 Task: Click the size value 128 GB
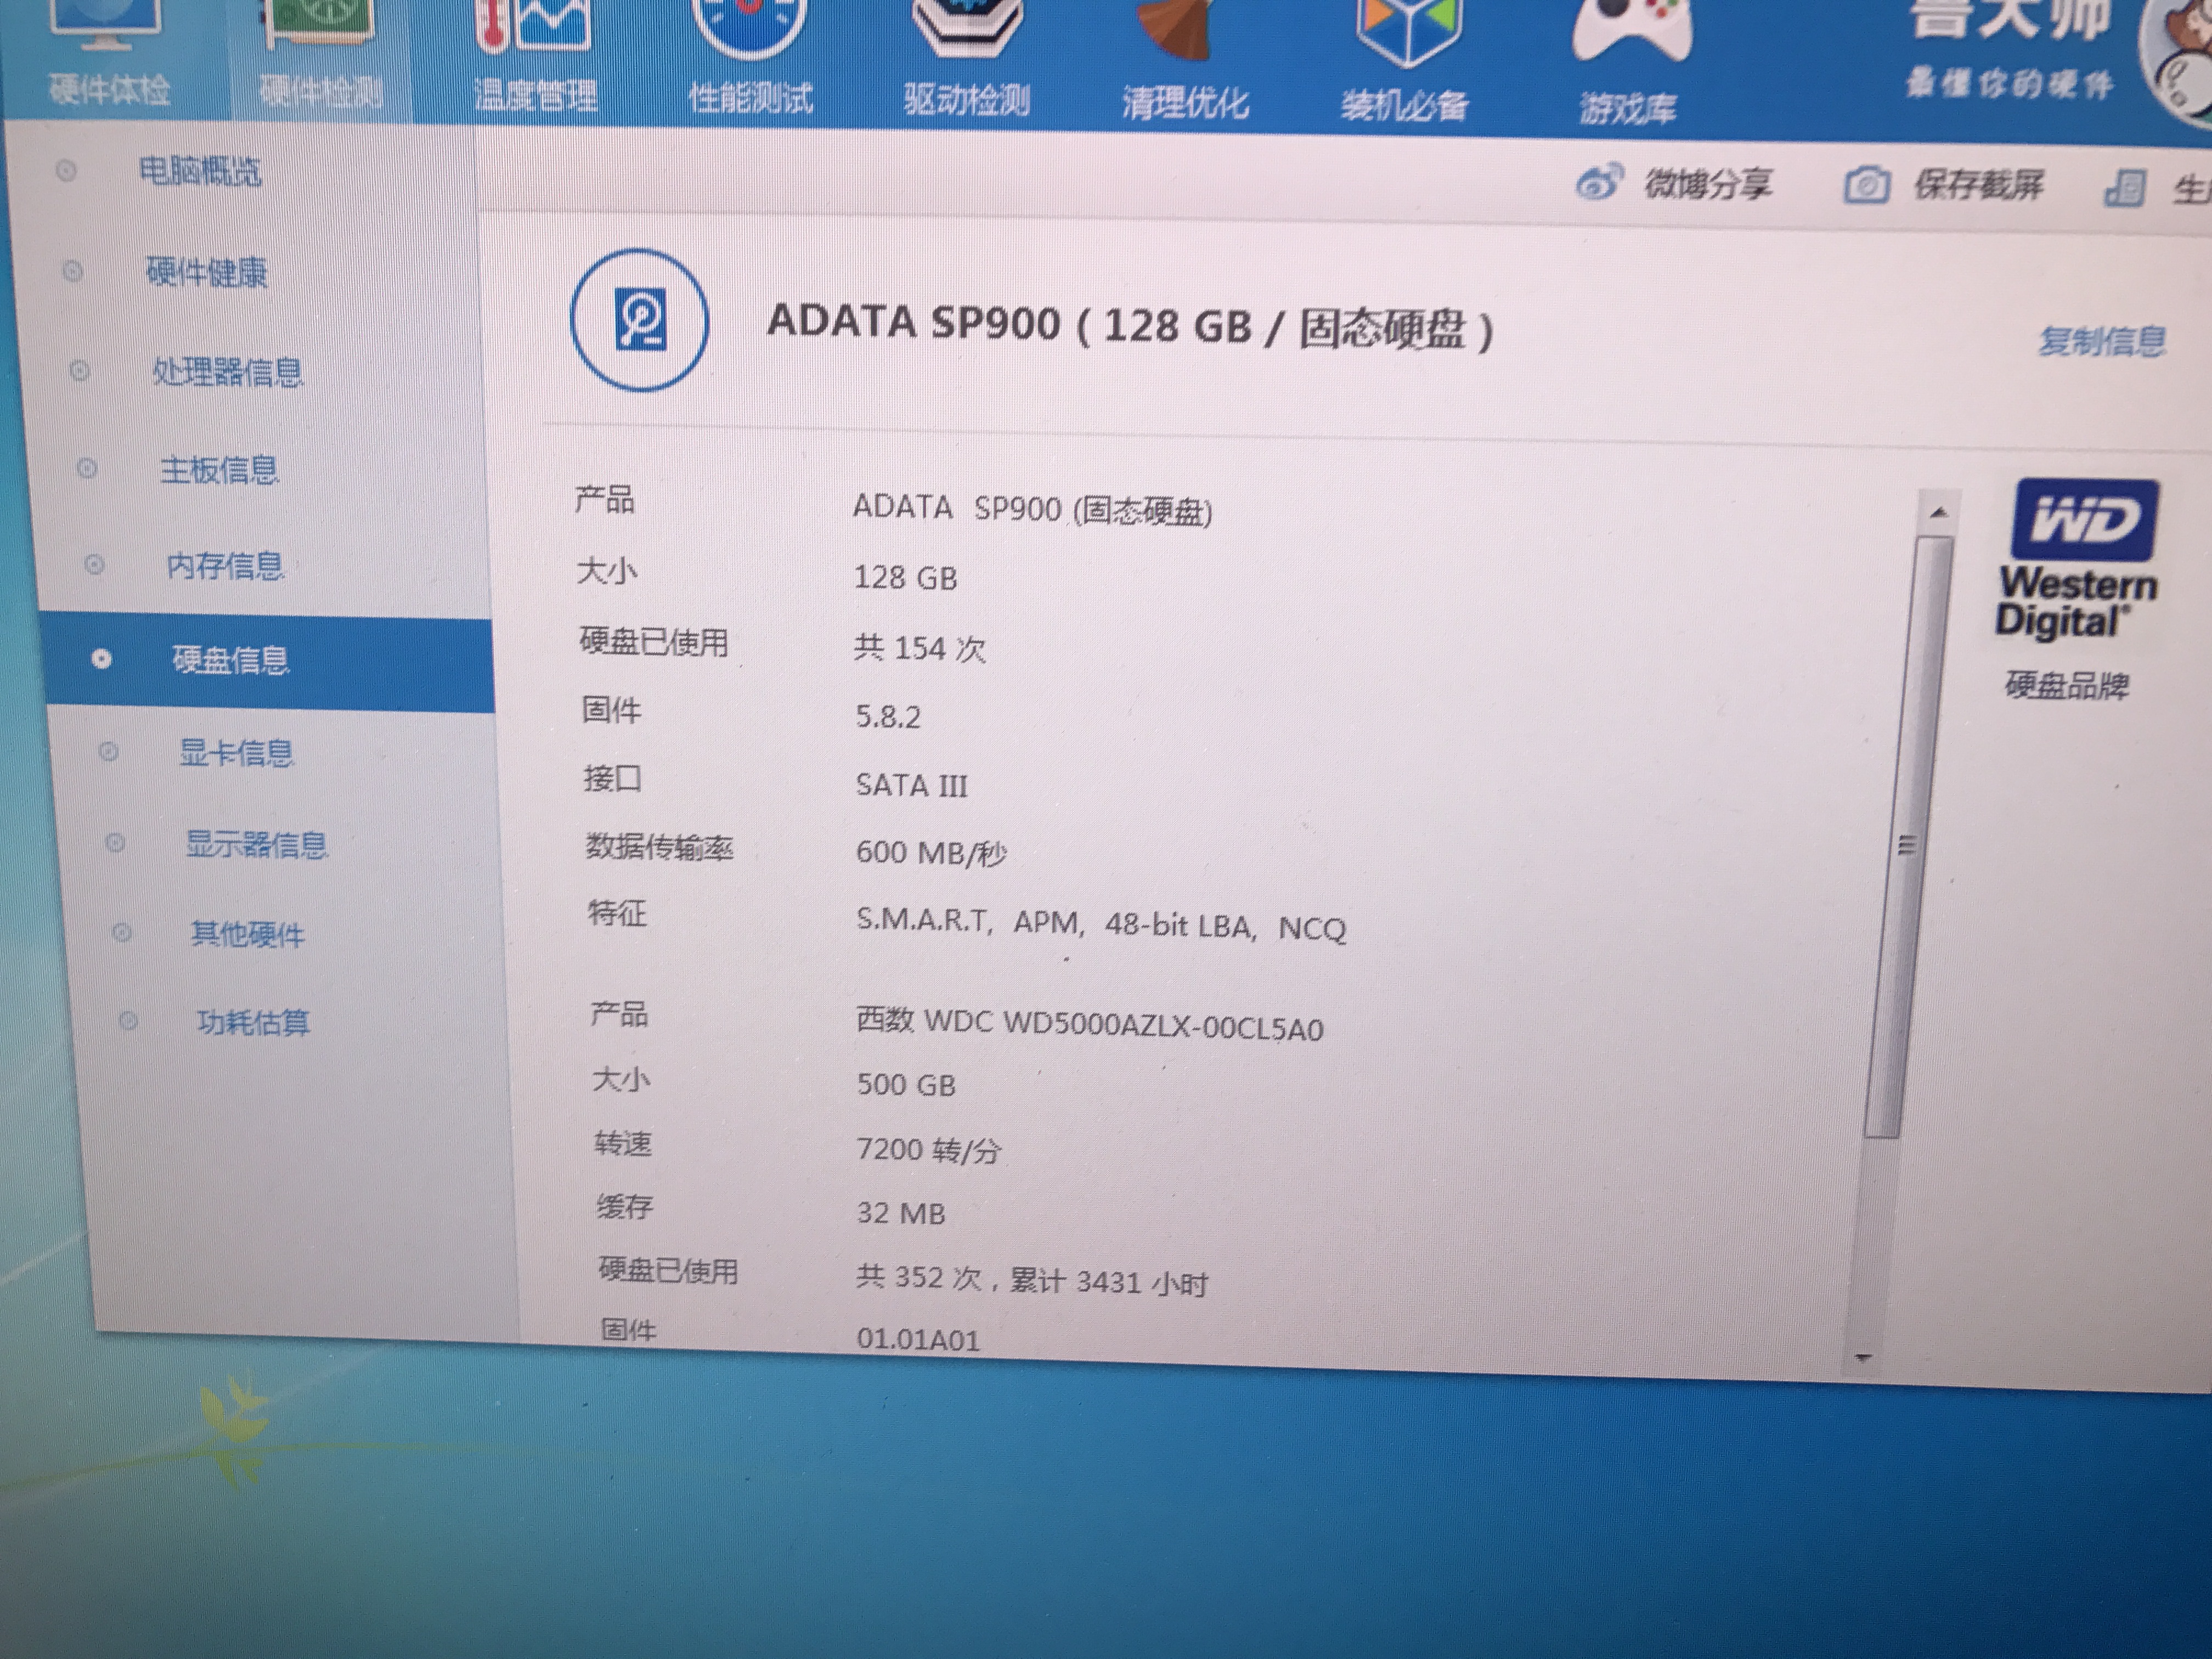tap(905, 578)
